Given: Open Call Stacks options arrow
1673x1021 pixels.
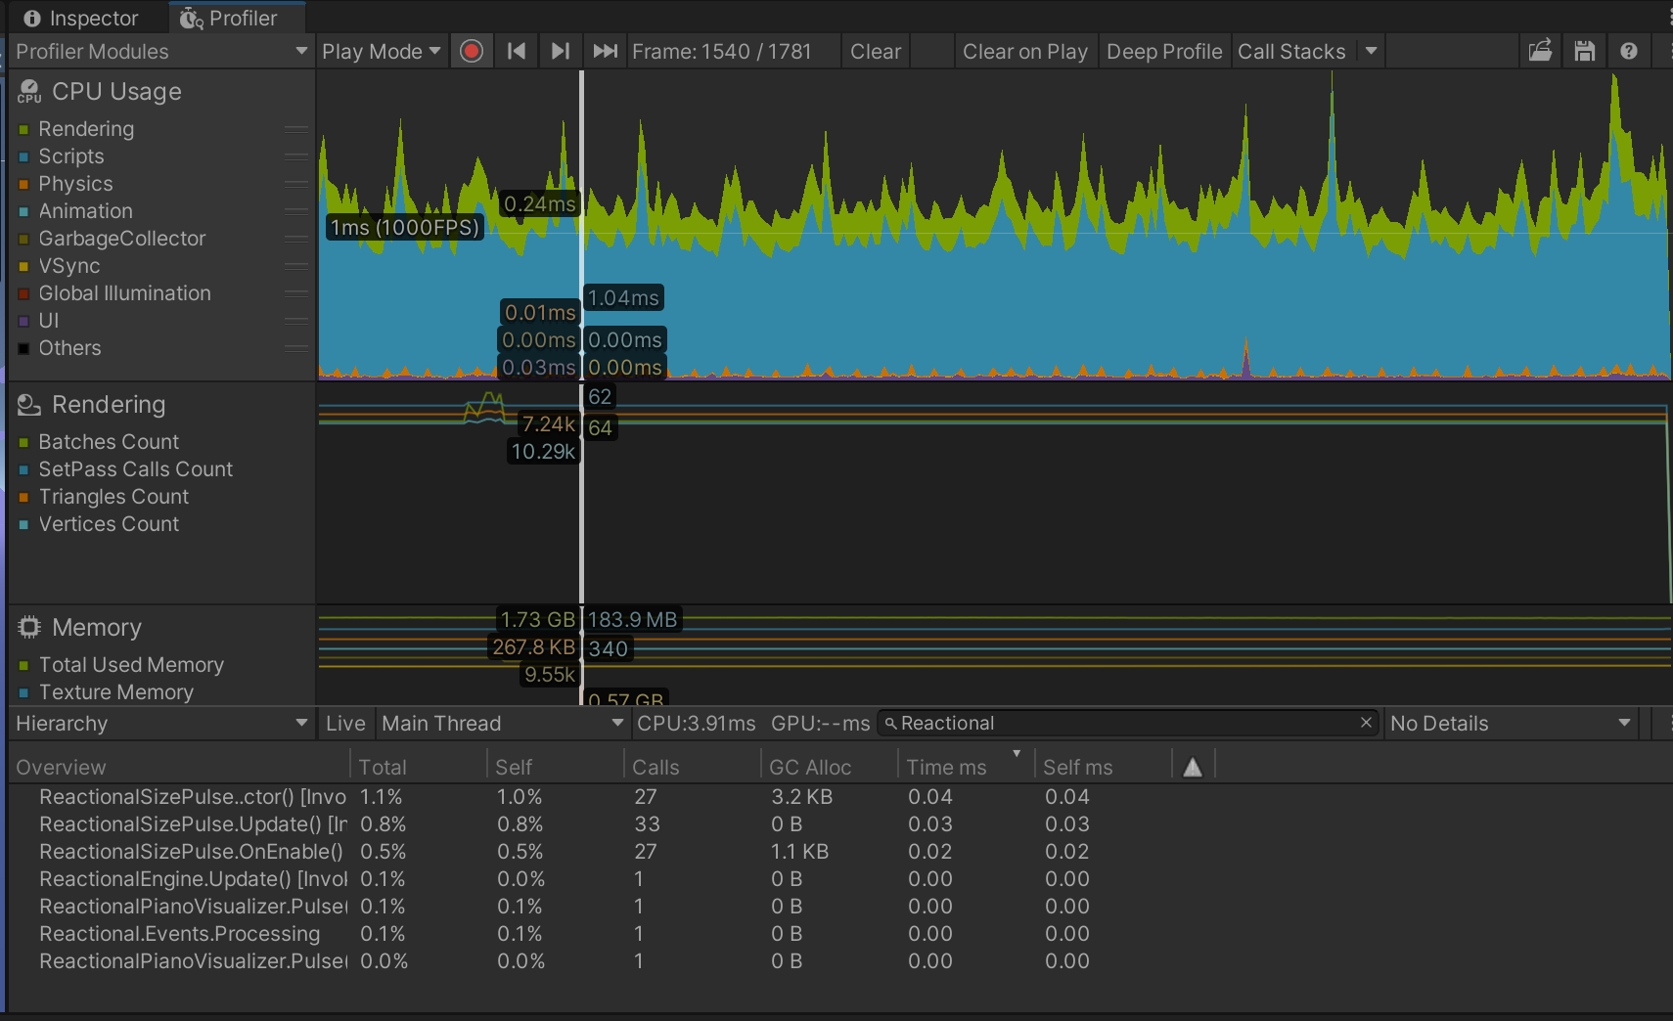Looking at the screenshot, I should coord(1371,51).
